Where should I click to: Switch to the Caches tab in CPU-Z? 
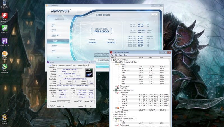[55, 65]
